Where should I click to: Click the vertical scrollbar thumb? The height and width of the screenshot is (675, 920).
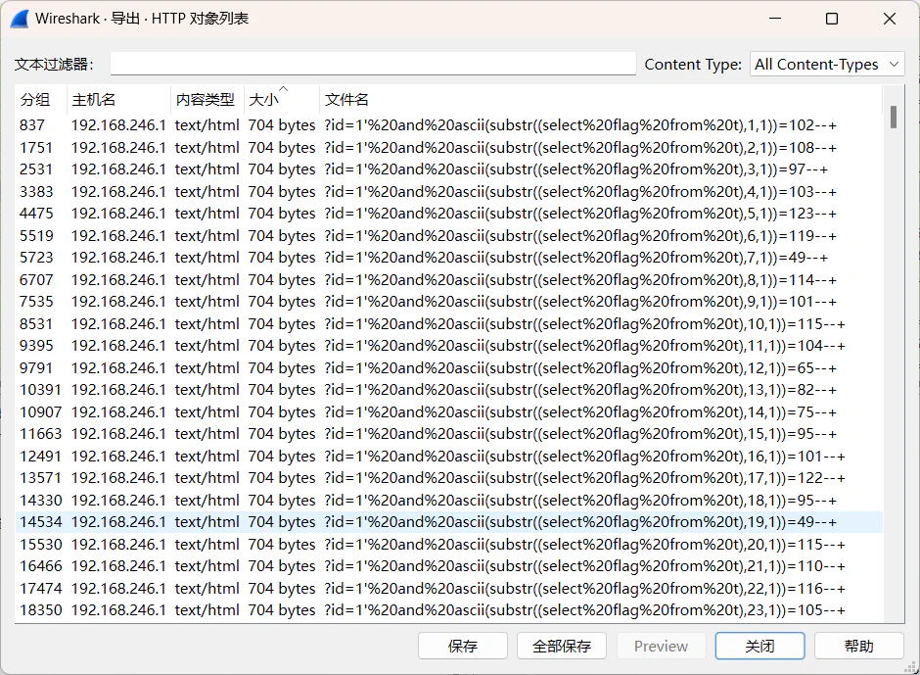coord(893,117)
